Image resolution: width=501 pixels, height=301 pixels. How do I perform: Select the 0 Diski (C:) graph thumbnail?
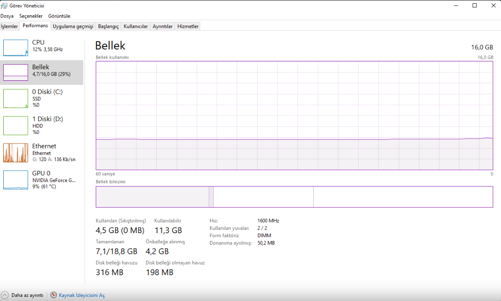[16, 98]
